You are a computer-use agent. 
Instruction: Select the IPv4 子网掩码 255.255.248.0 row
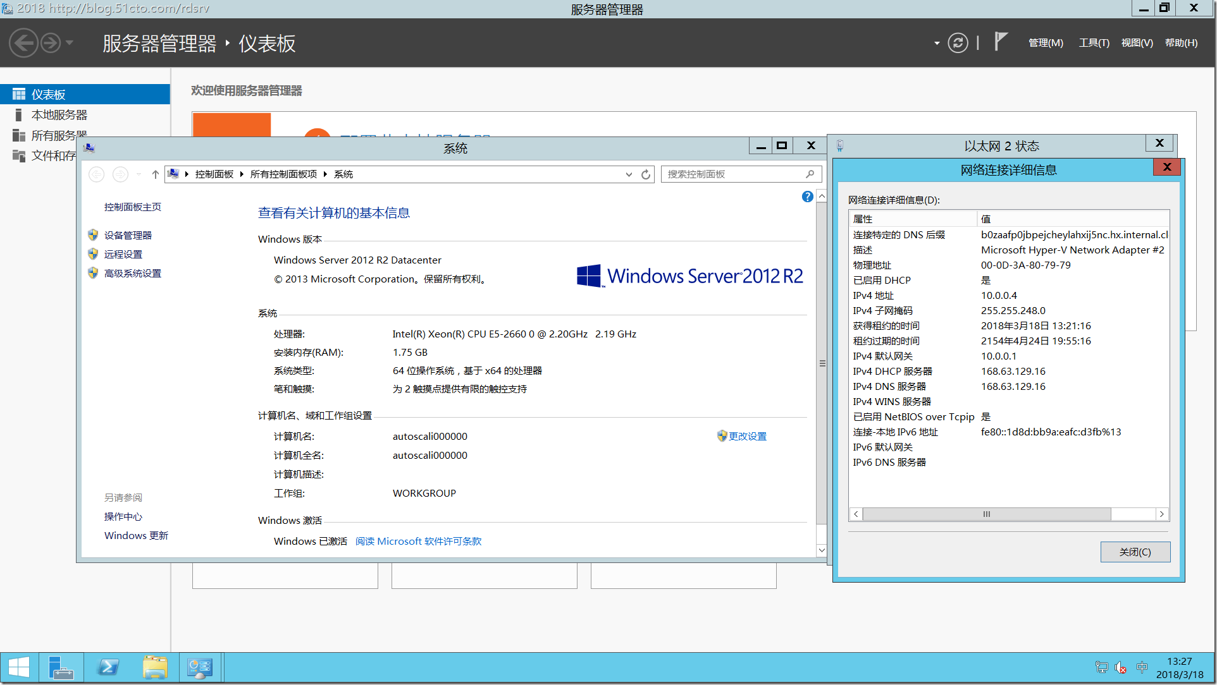tap(1009, 311)
